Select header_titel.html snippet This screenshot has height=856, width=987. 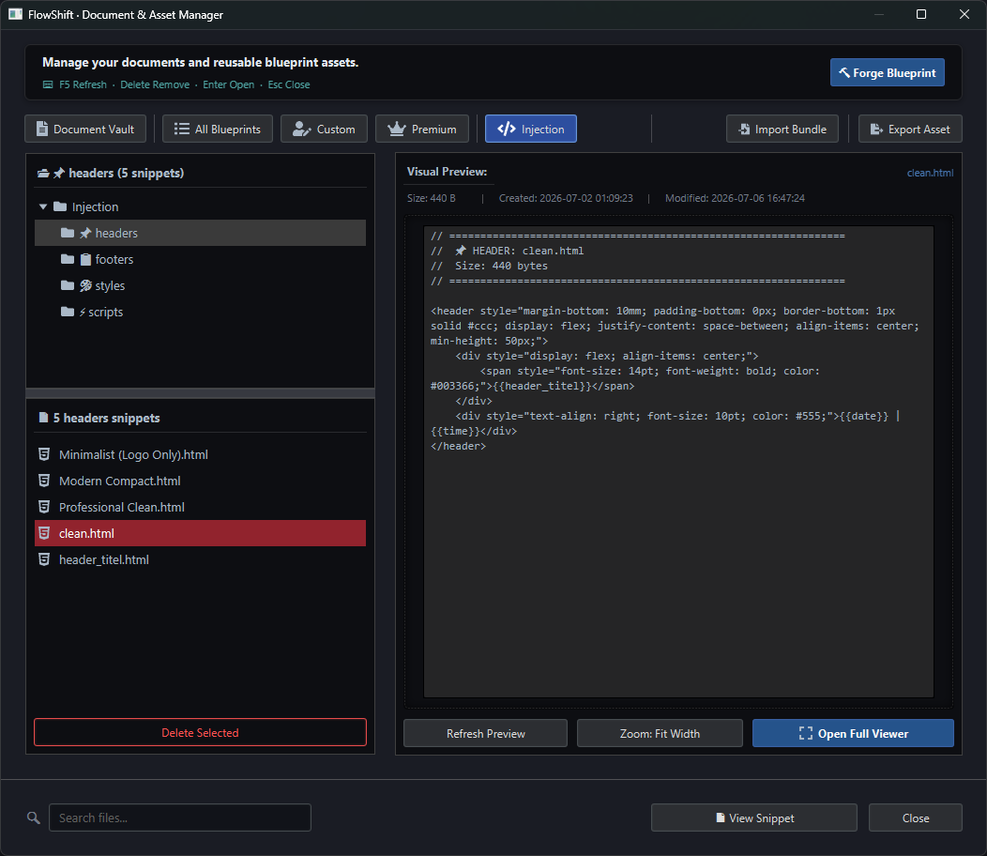(200, 559)
